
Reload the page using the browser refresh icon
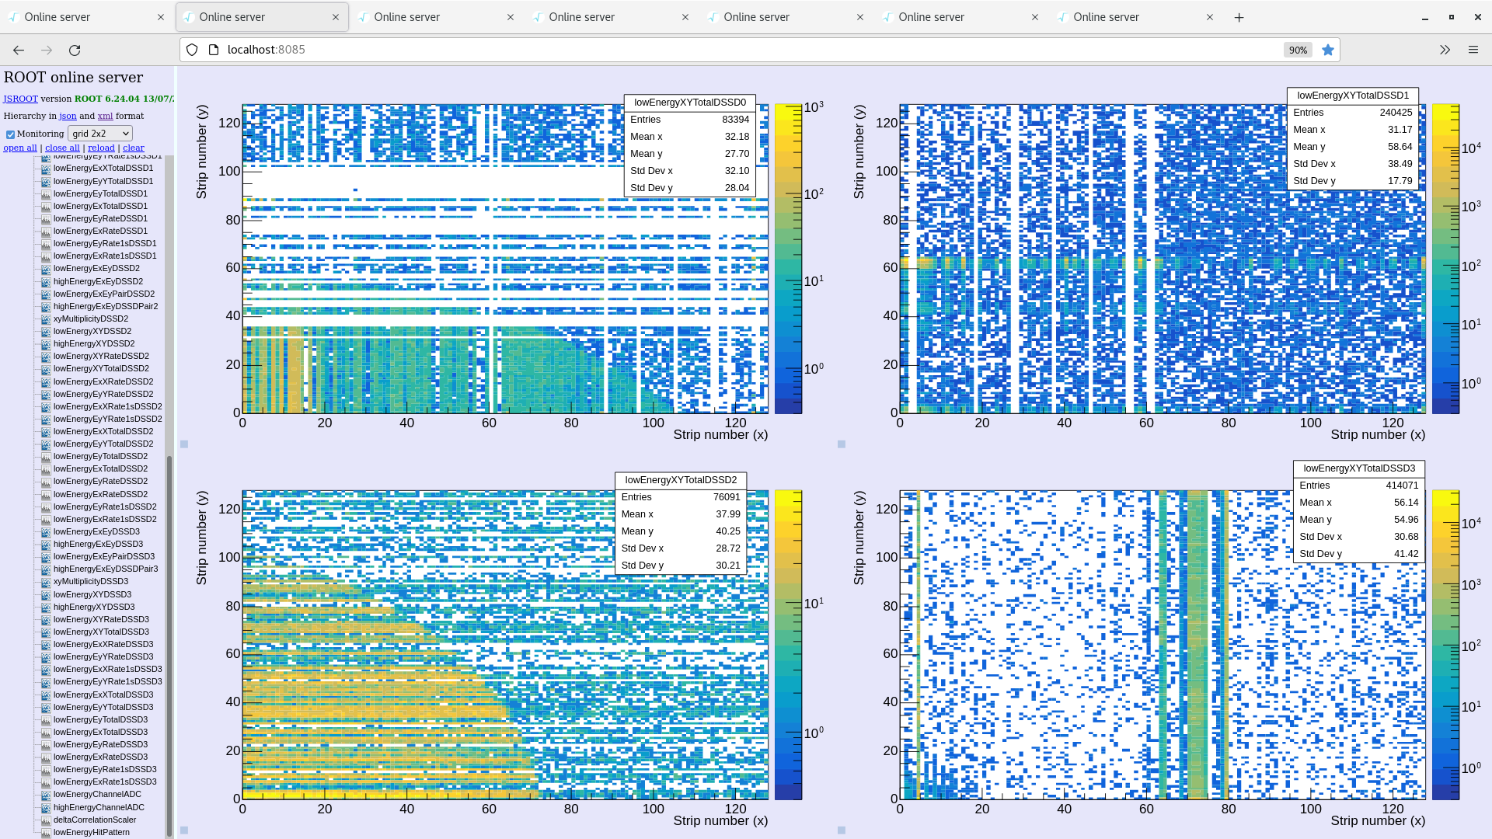75,50
